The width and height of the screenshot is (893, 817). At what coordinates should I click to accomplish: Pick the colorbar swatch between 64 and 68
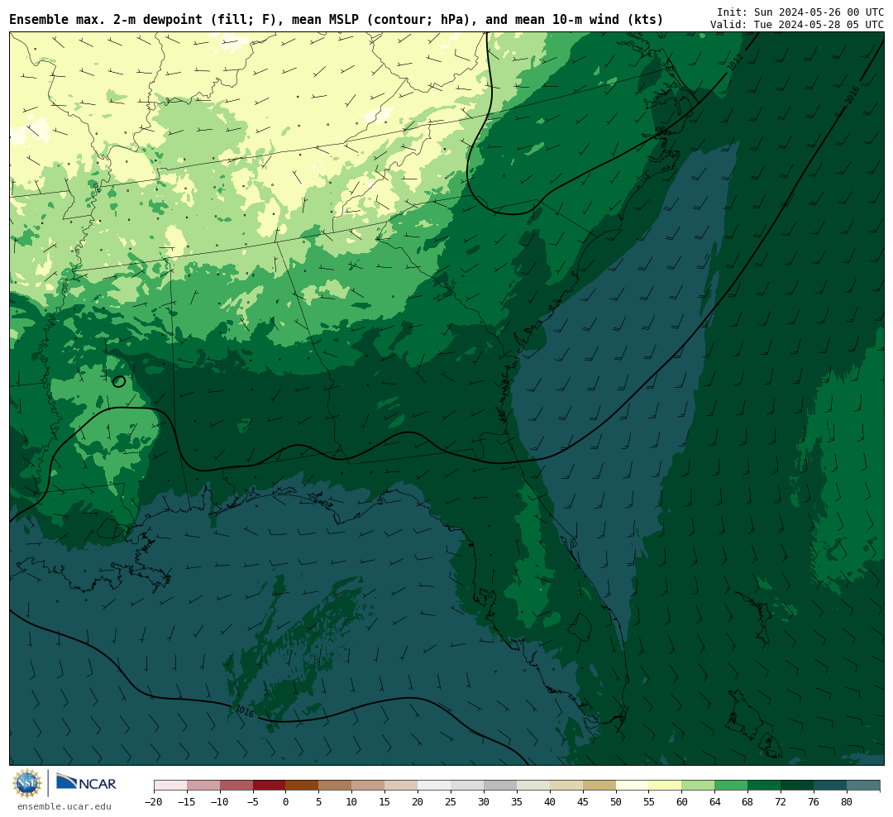pyautogui.click(x=731, y=786)
